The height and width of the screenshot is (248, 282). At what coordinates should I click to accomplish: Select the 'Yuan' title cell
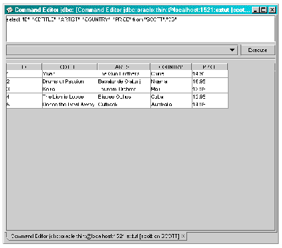point(69,74)
